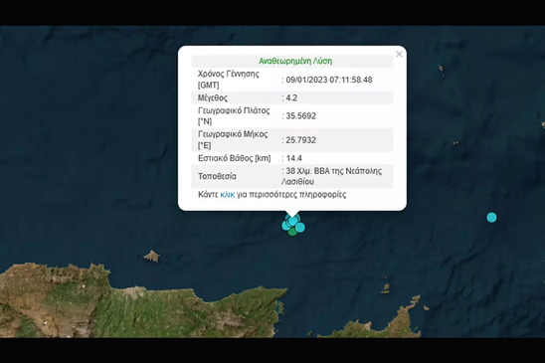Open the κλικ link for more information
545x363 pixels.
pos(228,194)
